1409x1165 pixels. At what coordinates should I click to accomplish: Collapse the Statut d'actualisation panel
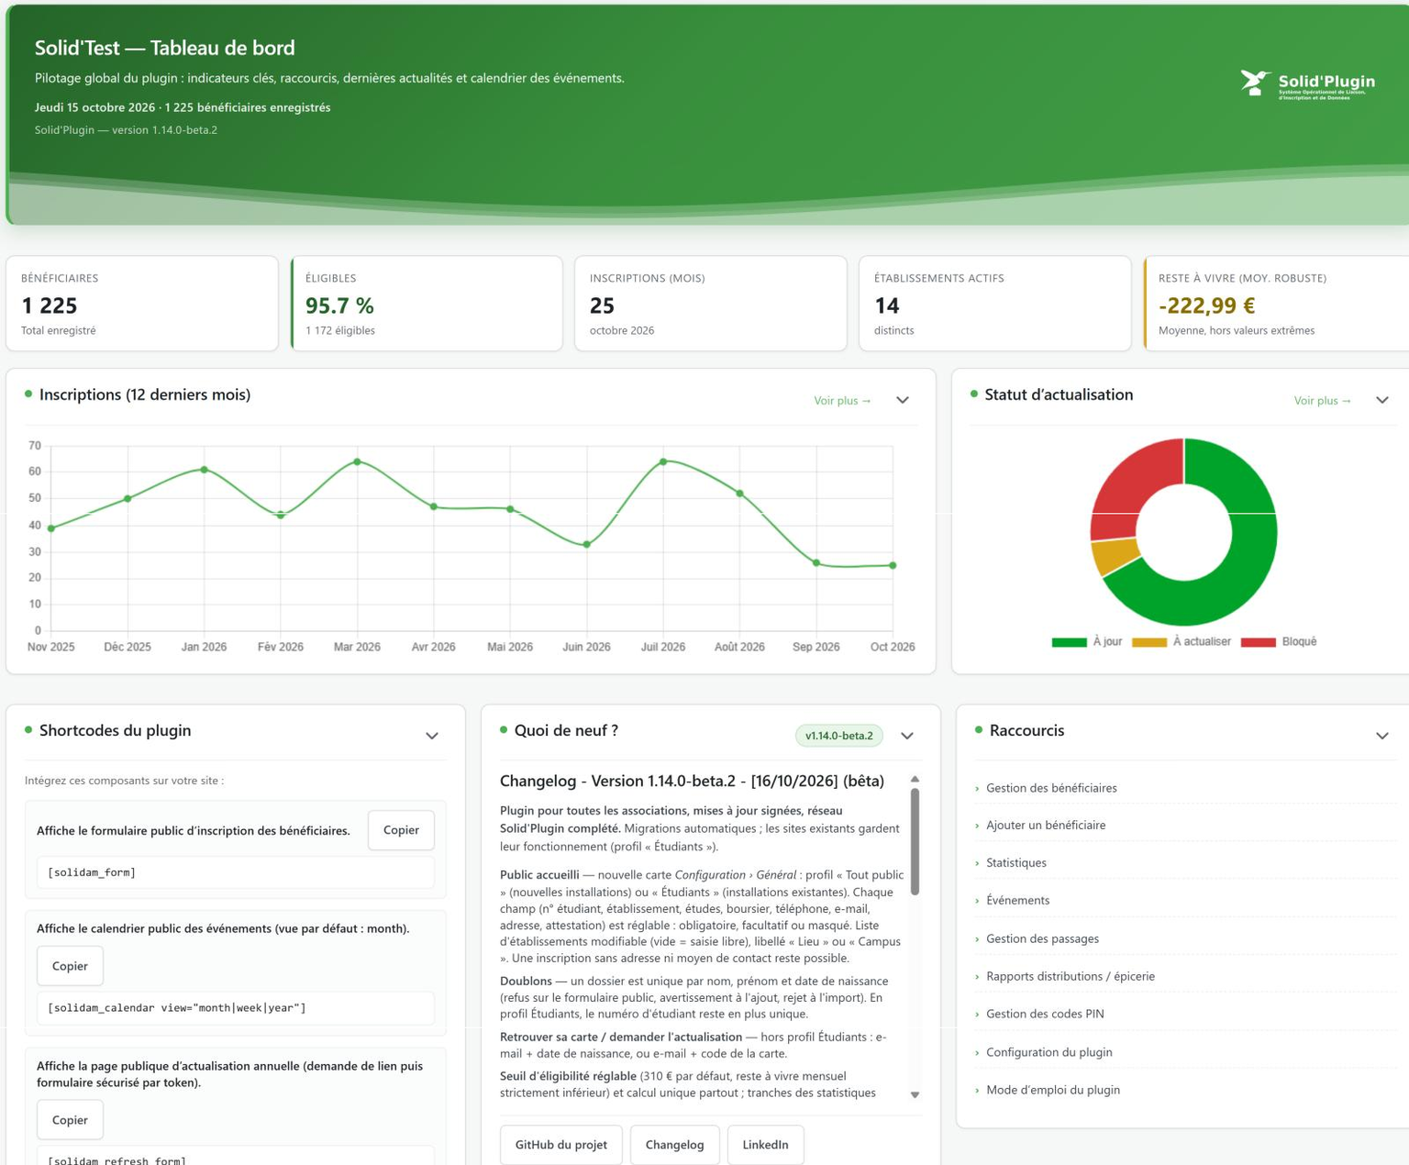tap(1382, 400)
